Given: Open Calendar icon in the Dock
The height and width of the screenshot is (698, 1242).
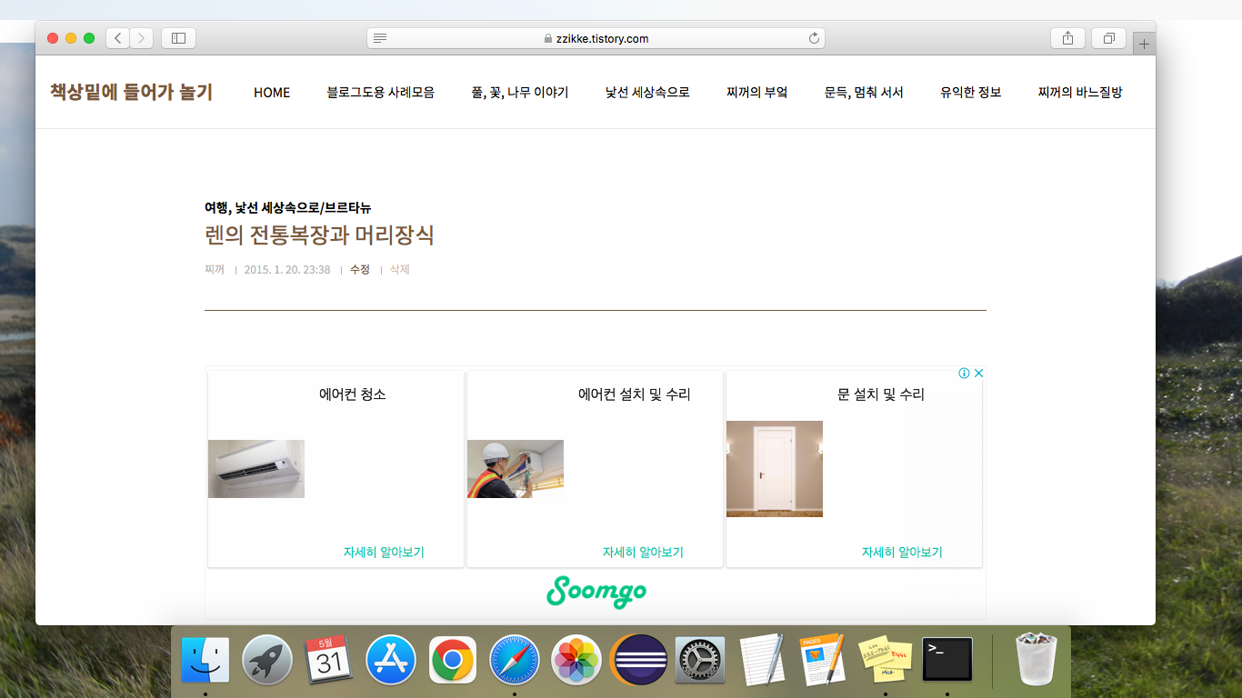Looking at the screenshot, I should point(329,660).
